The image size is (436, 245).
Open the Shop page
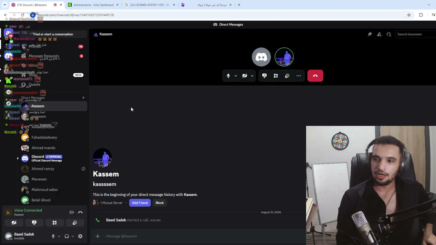coord(53,75)
